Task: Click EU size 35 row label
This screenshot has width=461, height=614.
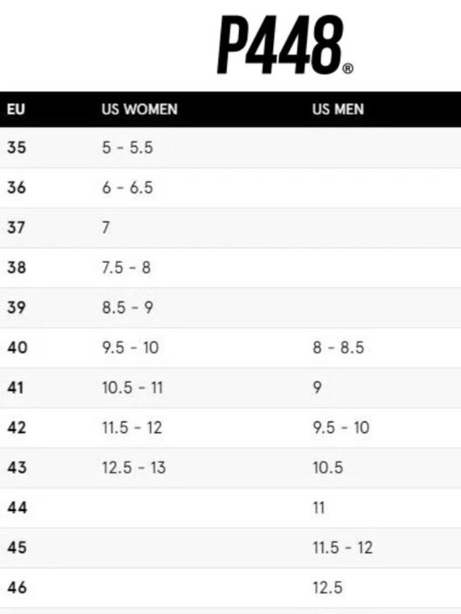Action: tap(17, 147)
